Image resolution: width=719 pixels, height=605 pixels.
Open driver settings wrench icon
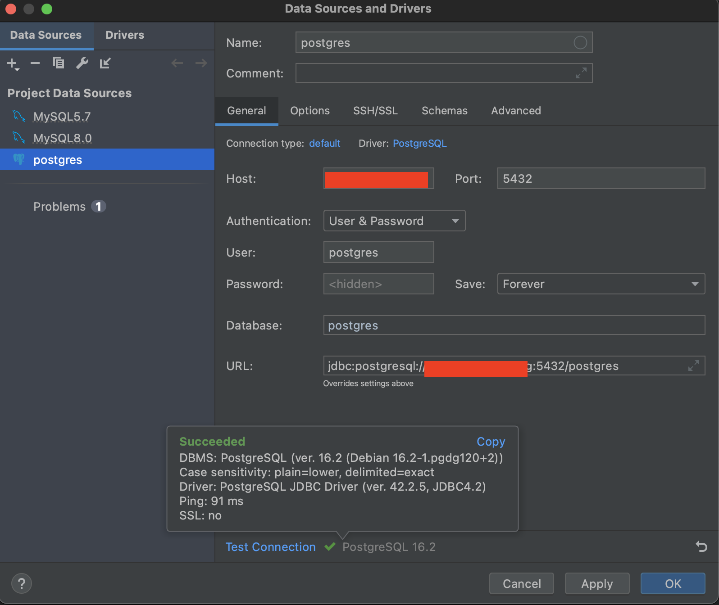pyautogui.click(x=82, y=63)
